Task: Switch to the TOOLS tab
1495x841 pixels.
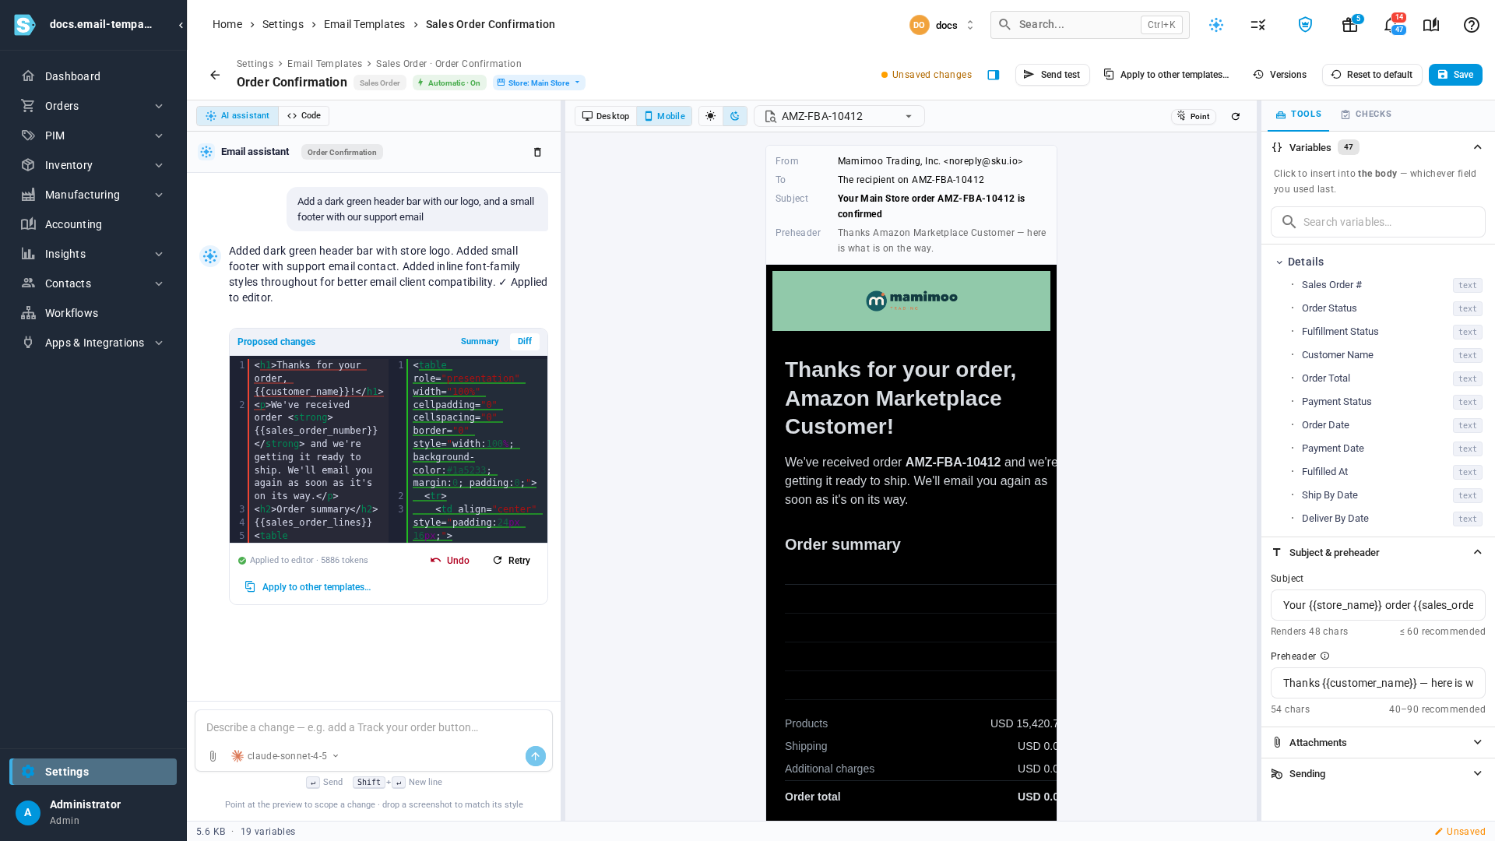Action: [1298, 114]
